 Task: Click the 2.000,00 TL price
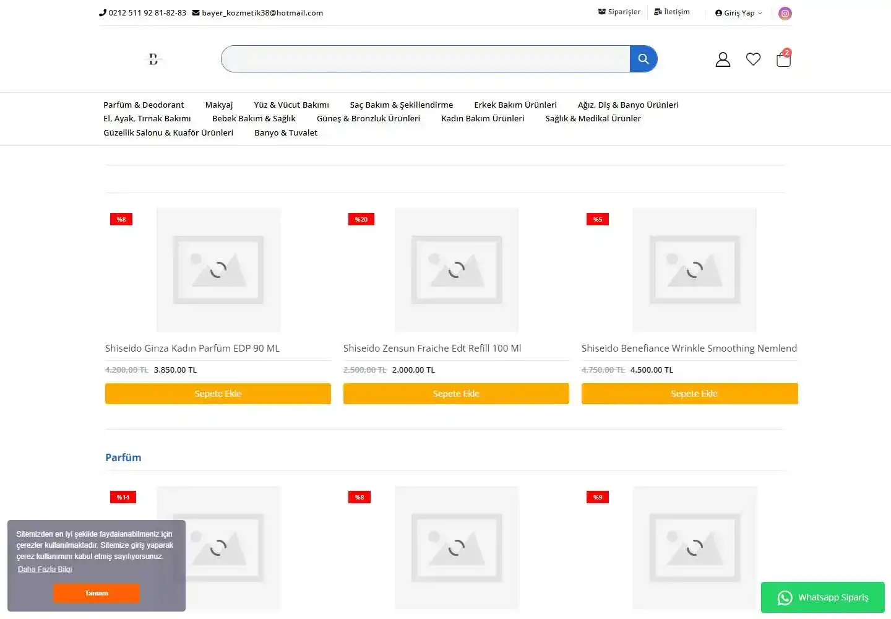pos(413,370)
